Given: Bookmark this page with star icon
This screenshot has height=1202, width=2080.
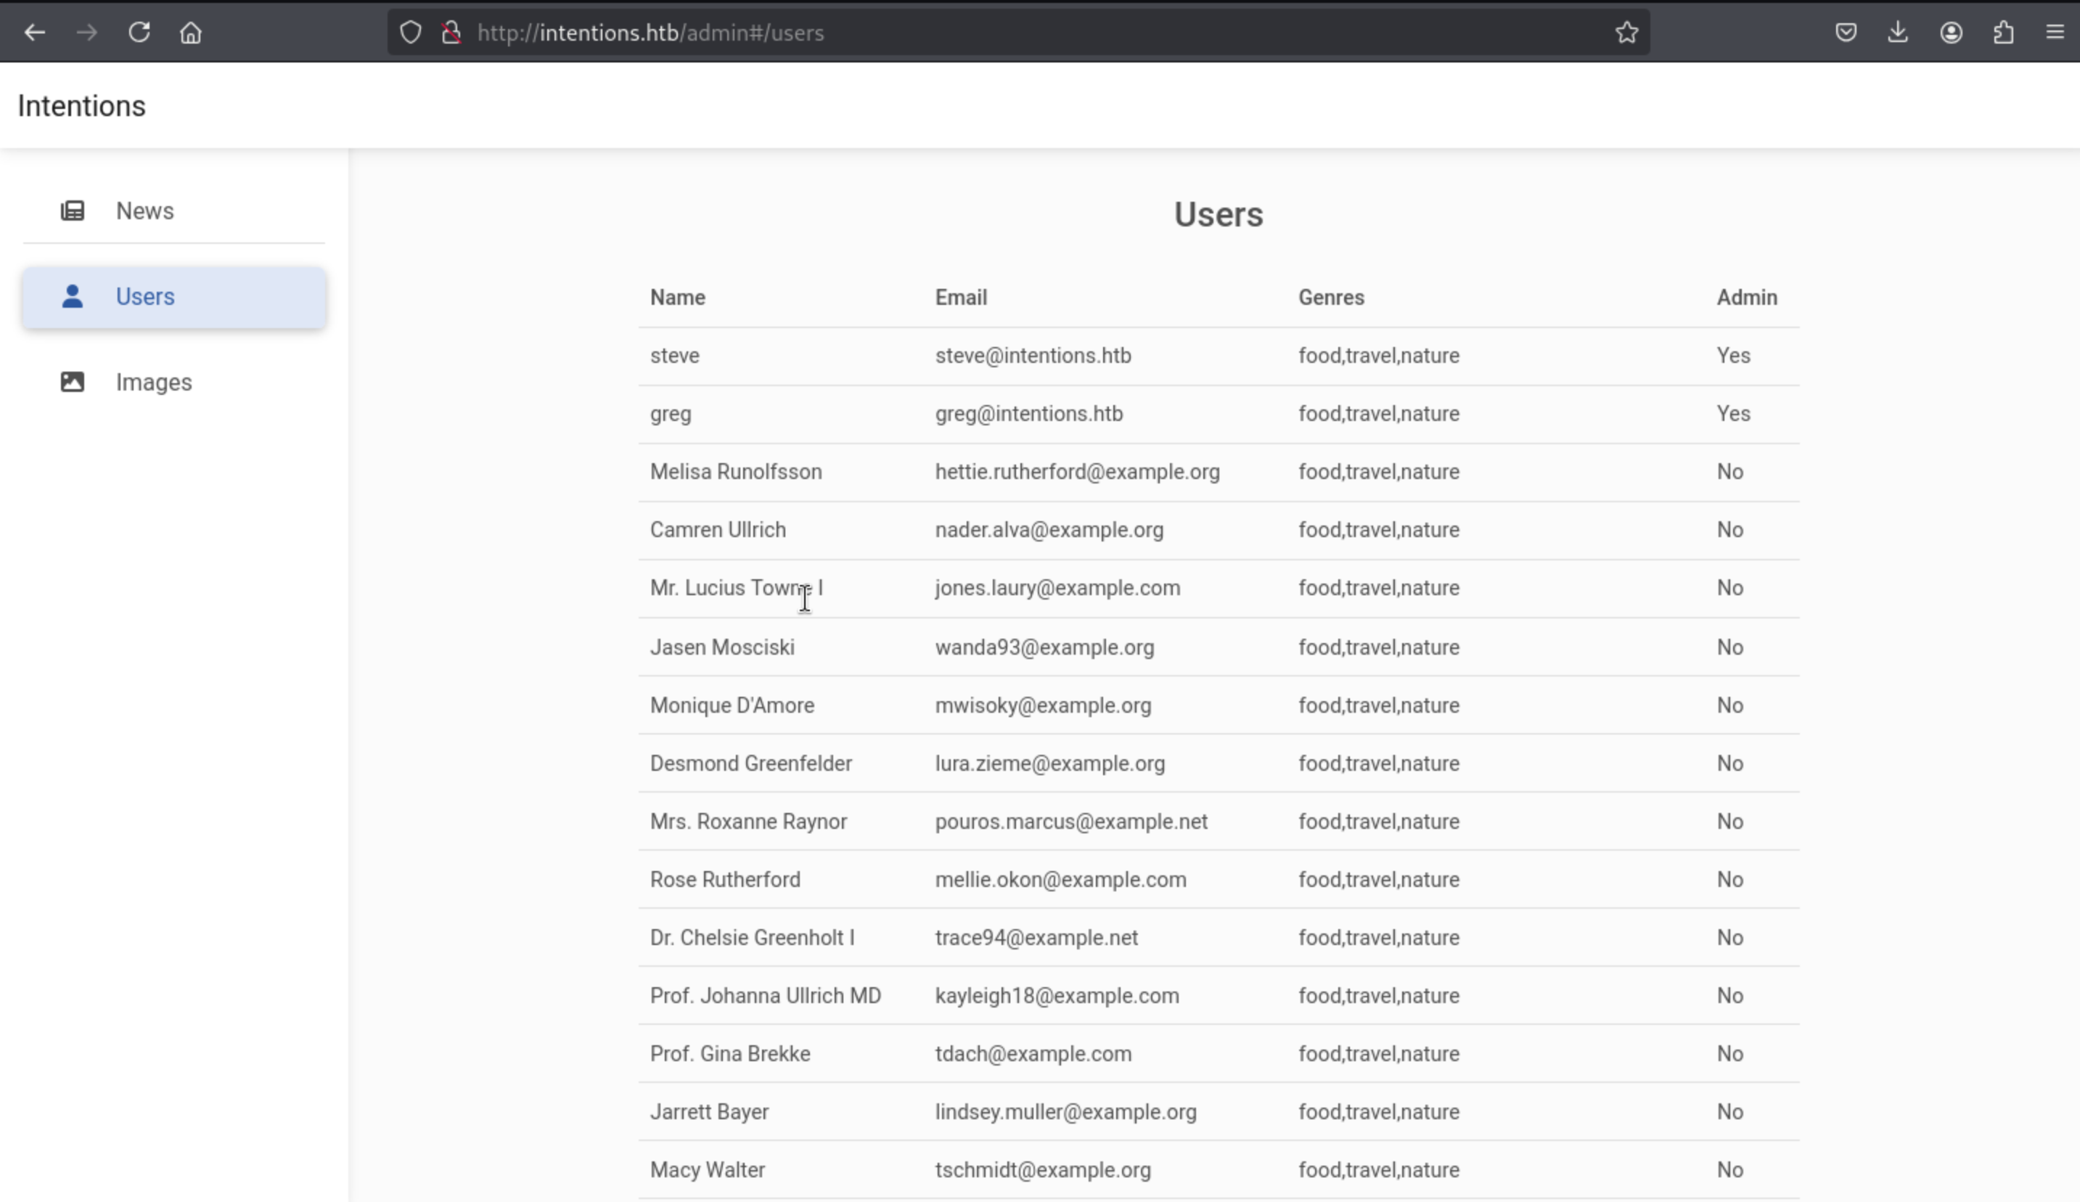Looking at the screenshot, I should (x=1626, y=32).
